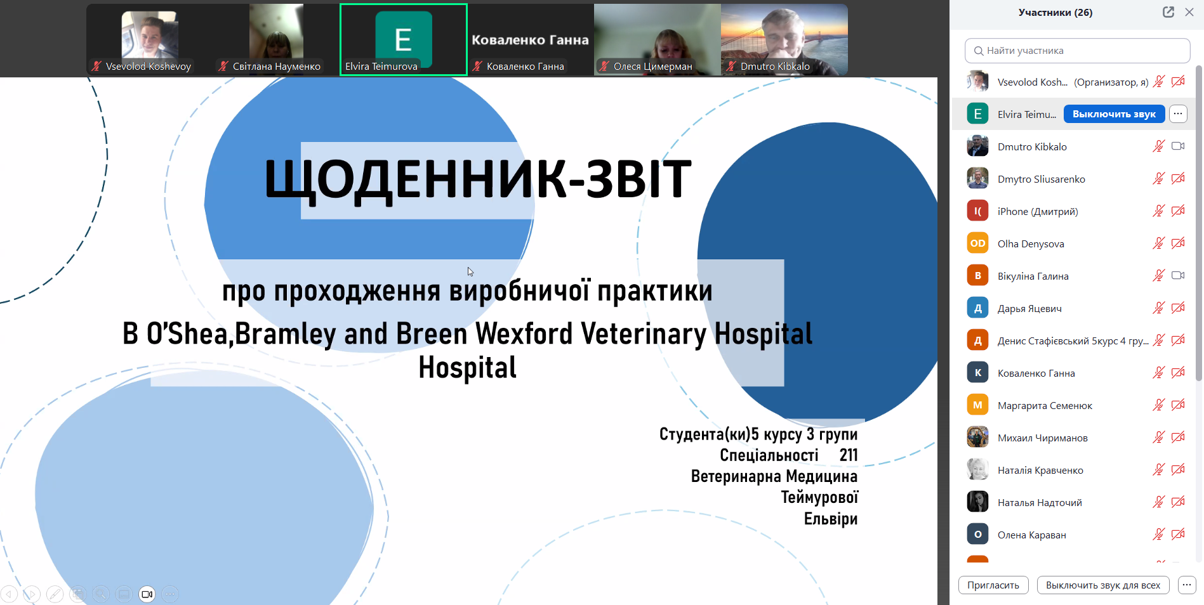This screenshot has height=605, width=1204.
Task: Toggle subtitles in slideshow controls
Action: (x=124, y=594)
